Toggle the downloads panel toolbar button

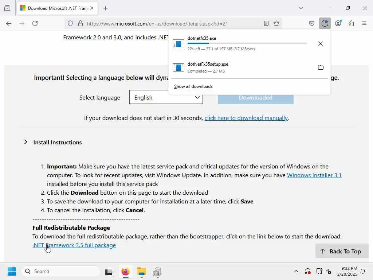tap(325, 23)
